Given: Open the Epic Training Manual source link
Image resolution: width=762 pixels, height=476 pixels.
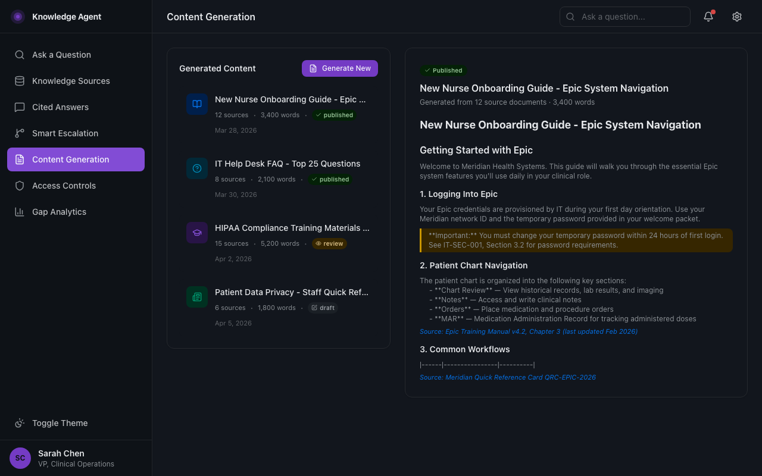Looking at the screenshot, I should (x=529, y=331).
